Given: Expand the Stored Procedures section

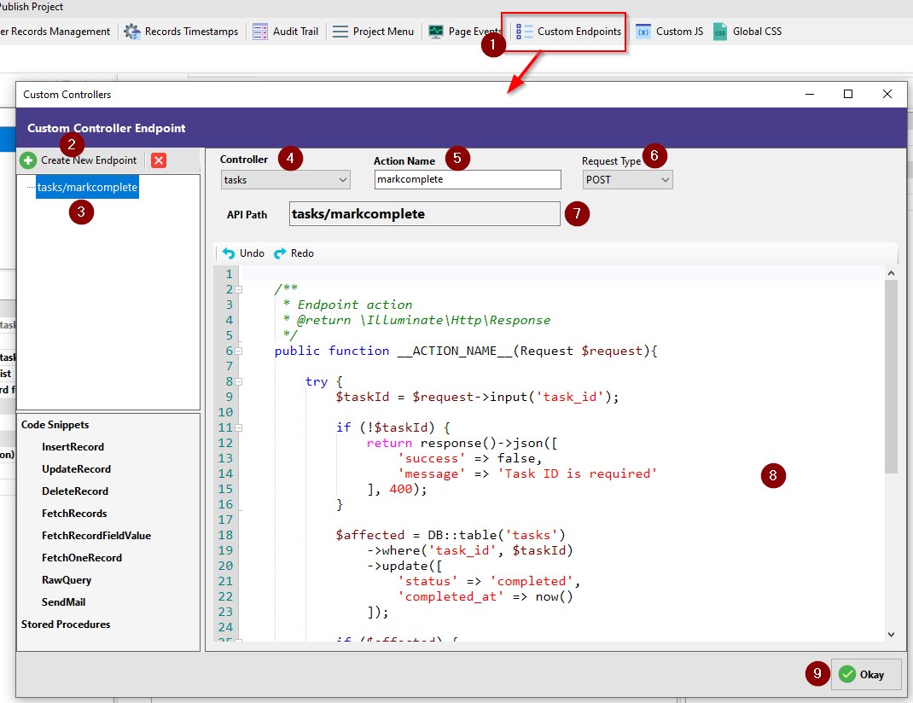Looking at the screenshot, I should [64, 624].
